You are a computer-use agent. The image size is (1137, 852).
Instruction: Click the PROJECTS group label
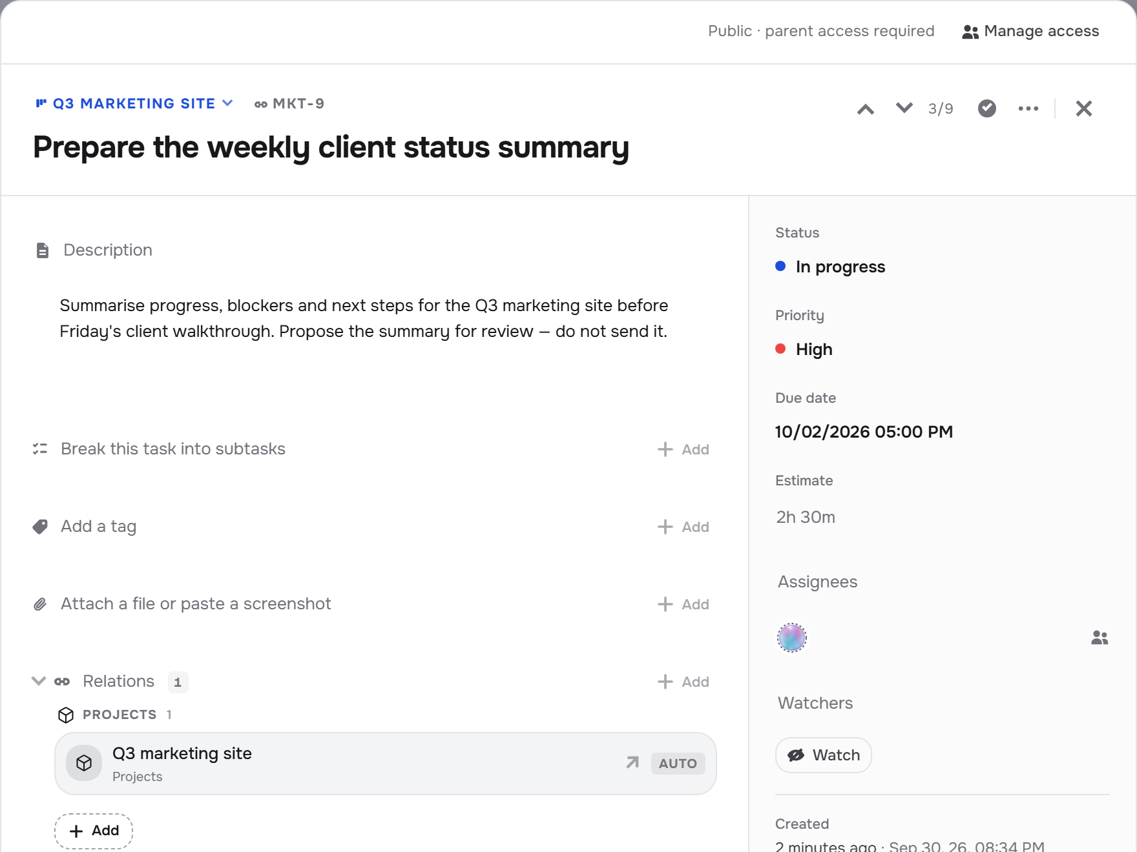[120, 715]
